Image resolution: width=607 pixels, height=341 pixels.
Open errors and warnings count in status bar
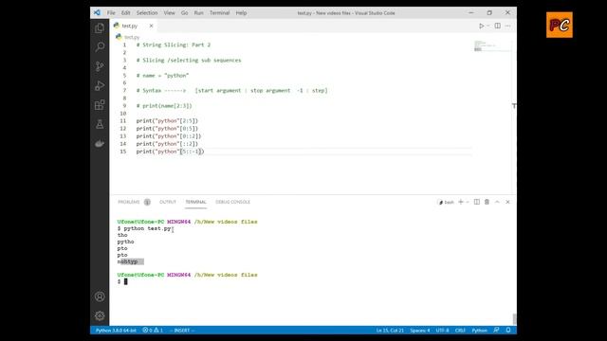153,331
